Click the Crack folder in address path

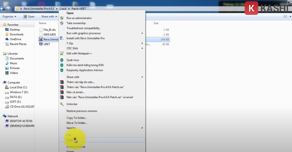tap(63, 9)
